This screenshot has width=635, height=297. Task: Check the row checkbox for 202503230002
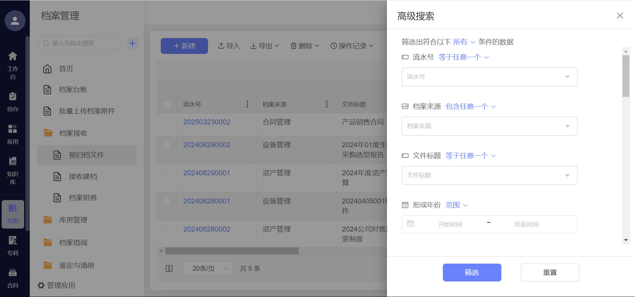coord(167,122)
